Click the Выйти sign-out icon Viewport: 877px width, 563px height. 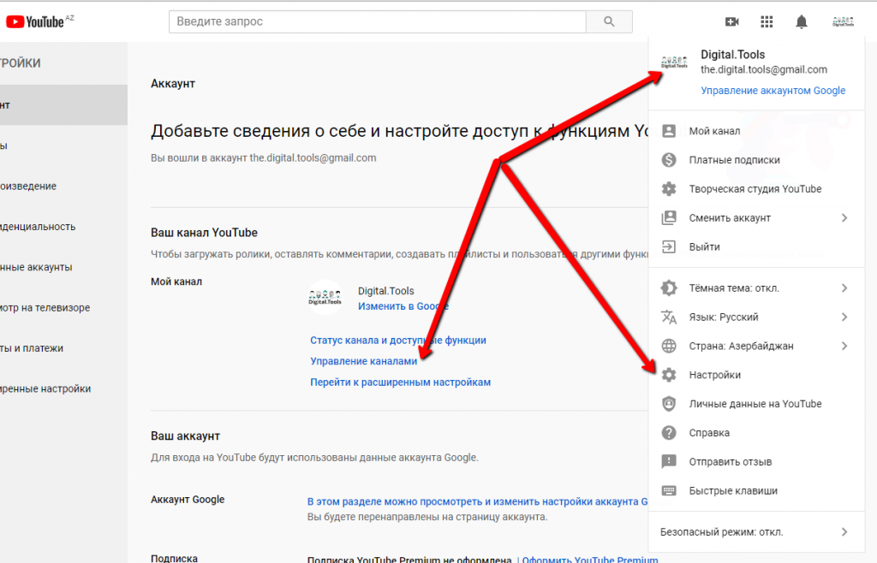(669, 247)
